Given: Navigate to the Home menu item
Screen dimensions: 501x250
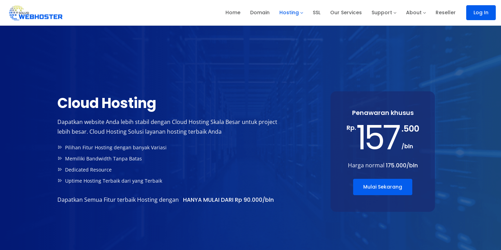Looking at the screenshot, I should tap(233, 12).
